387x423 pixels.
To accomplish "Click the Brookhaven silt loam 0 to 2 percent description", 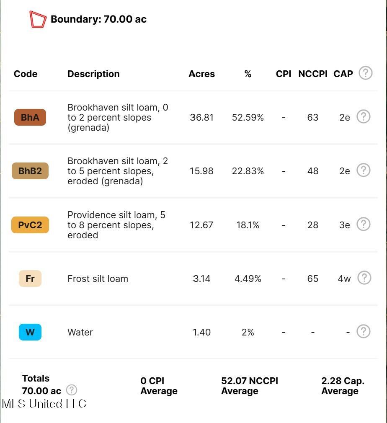I will (x=118, y=117).
